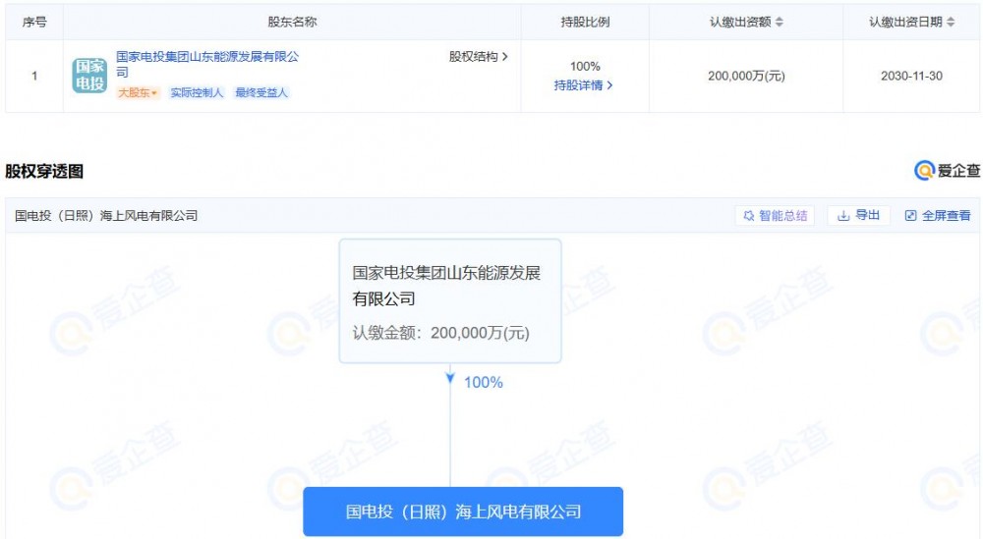Open 国家电投集团山东能源发展有限公司 shareholder link
This screenshot has height=539, width=983.
[206, 58]
